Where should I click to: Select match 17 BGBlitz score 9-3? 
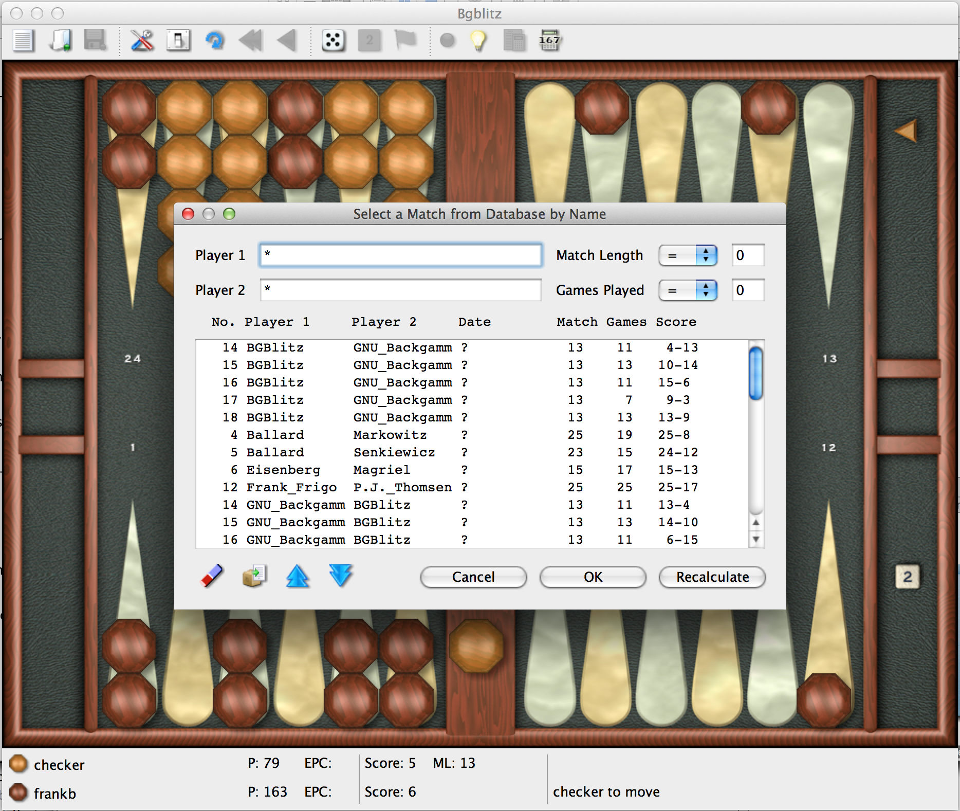pos(472,400)
